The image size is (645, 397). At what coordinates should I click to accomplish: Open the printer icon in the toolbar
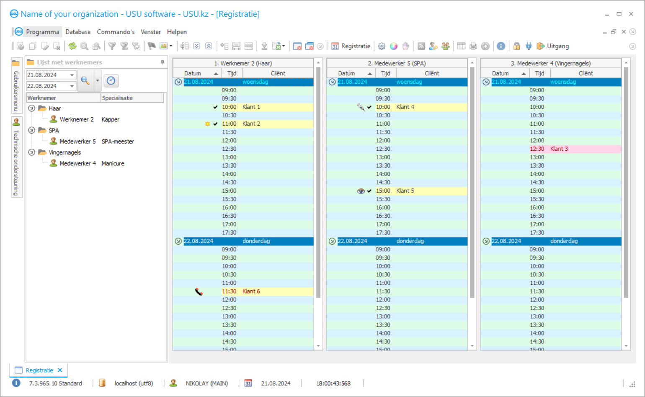473,46
